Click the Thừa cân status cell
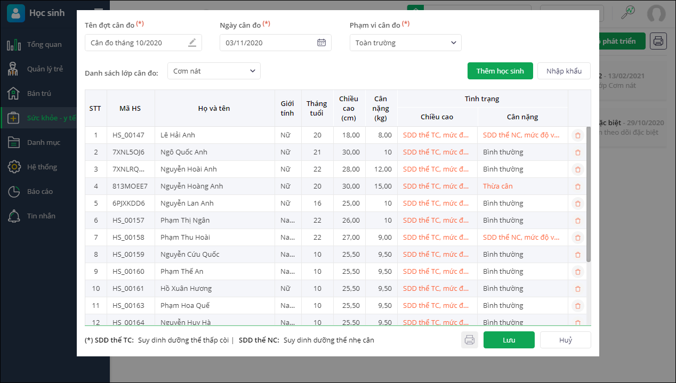Screen dimensions: 676x383 [x=523, y=186]
